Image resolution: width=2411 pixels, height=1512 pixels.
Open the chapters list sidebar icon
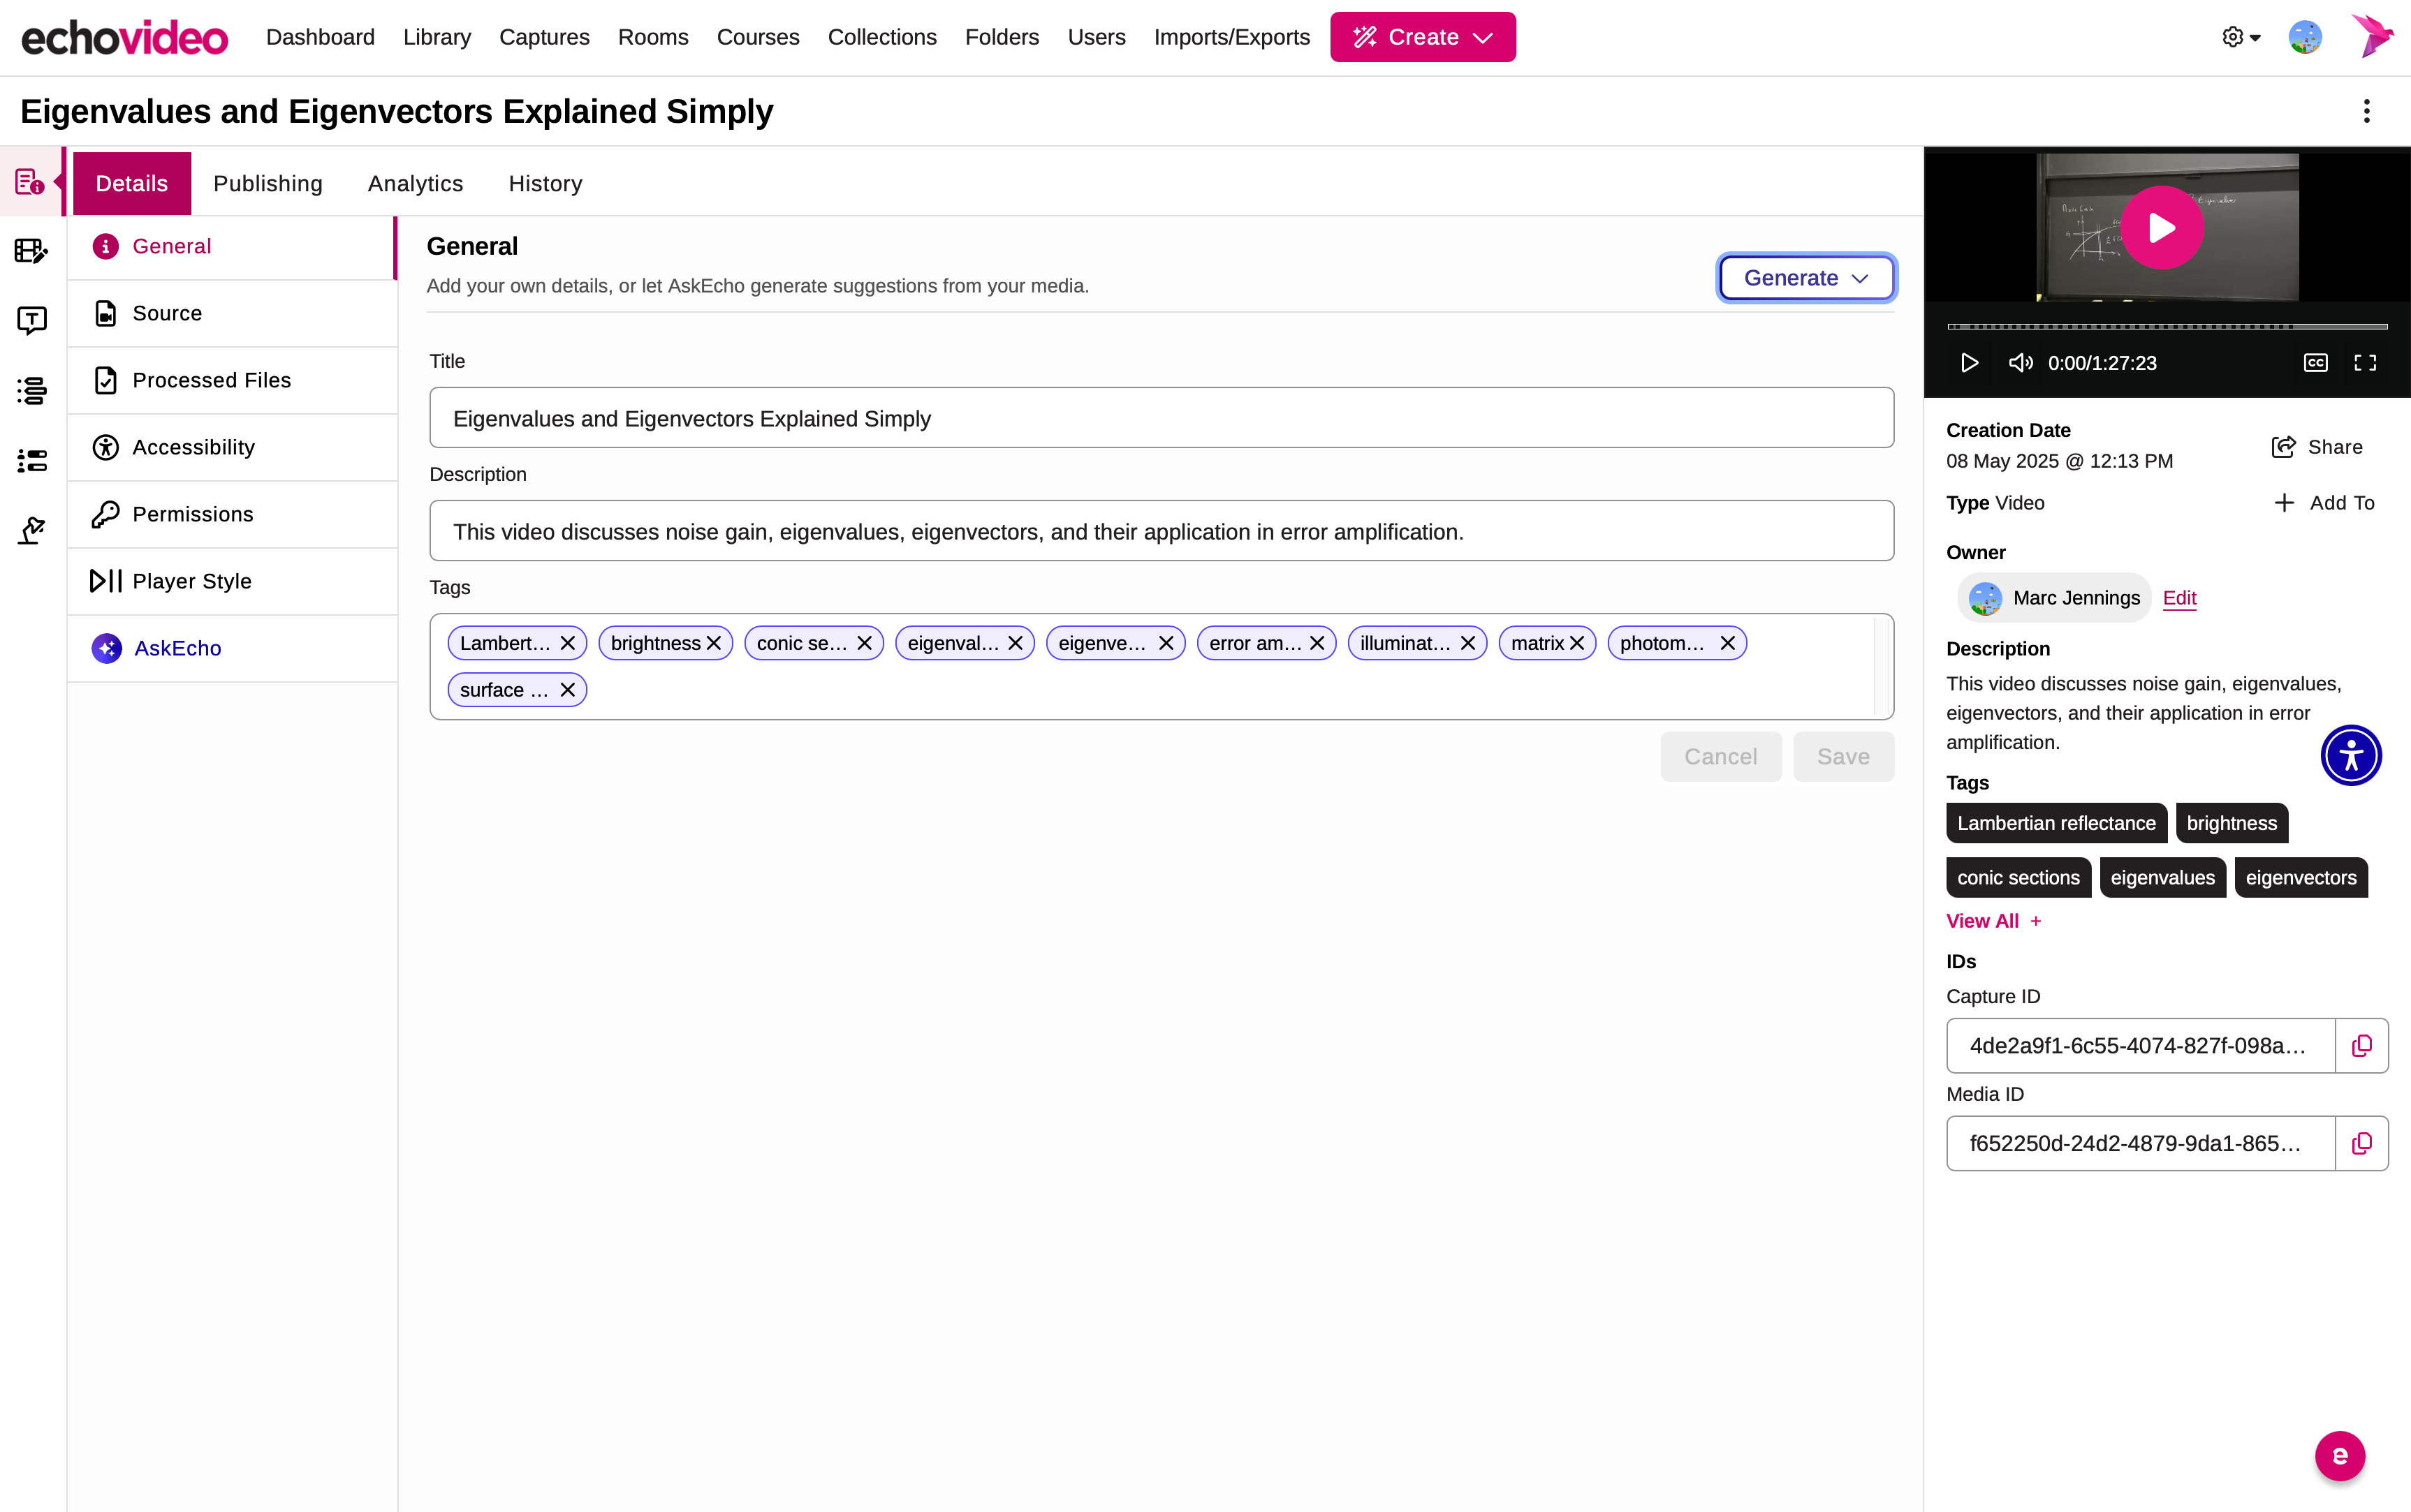pos(31,390)
